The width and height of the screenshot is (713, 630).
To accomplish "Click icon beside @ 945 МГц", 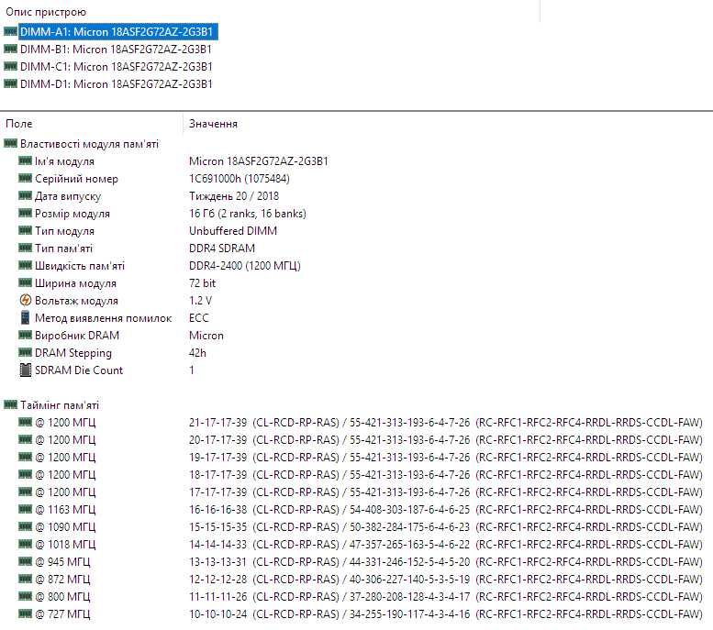I will 25,561.
